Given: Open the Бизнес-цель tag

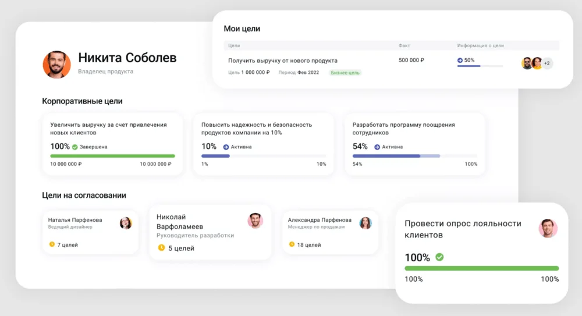Looking at the screenshot, I should pyautogui.click(x=345, y=73).
